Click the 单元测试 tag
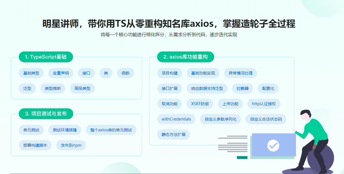344x174 pixels. click(31, 130)
